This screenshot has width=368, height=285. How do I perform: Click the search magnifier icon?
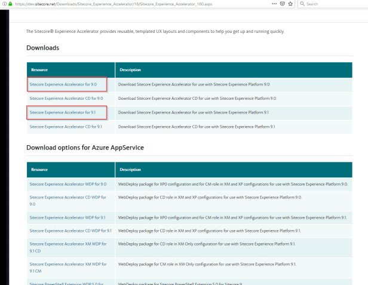click(301, 4)
